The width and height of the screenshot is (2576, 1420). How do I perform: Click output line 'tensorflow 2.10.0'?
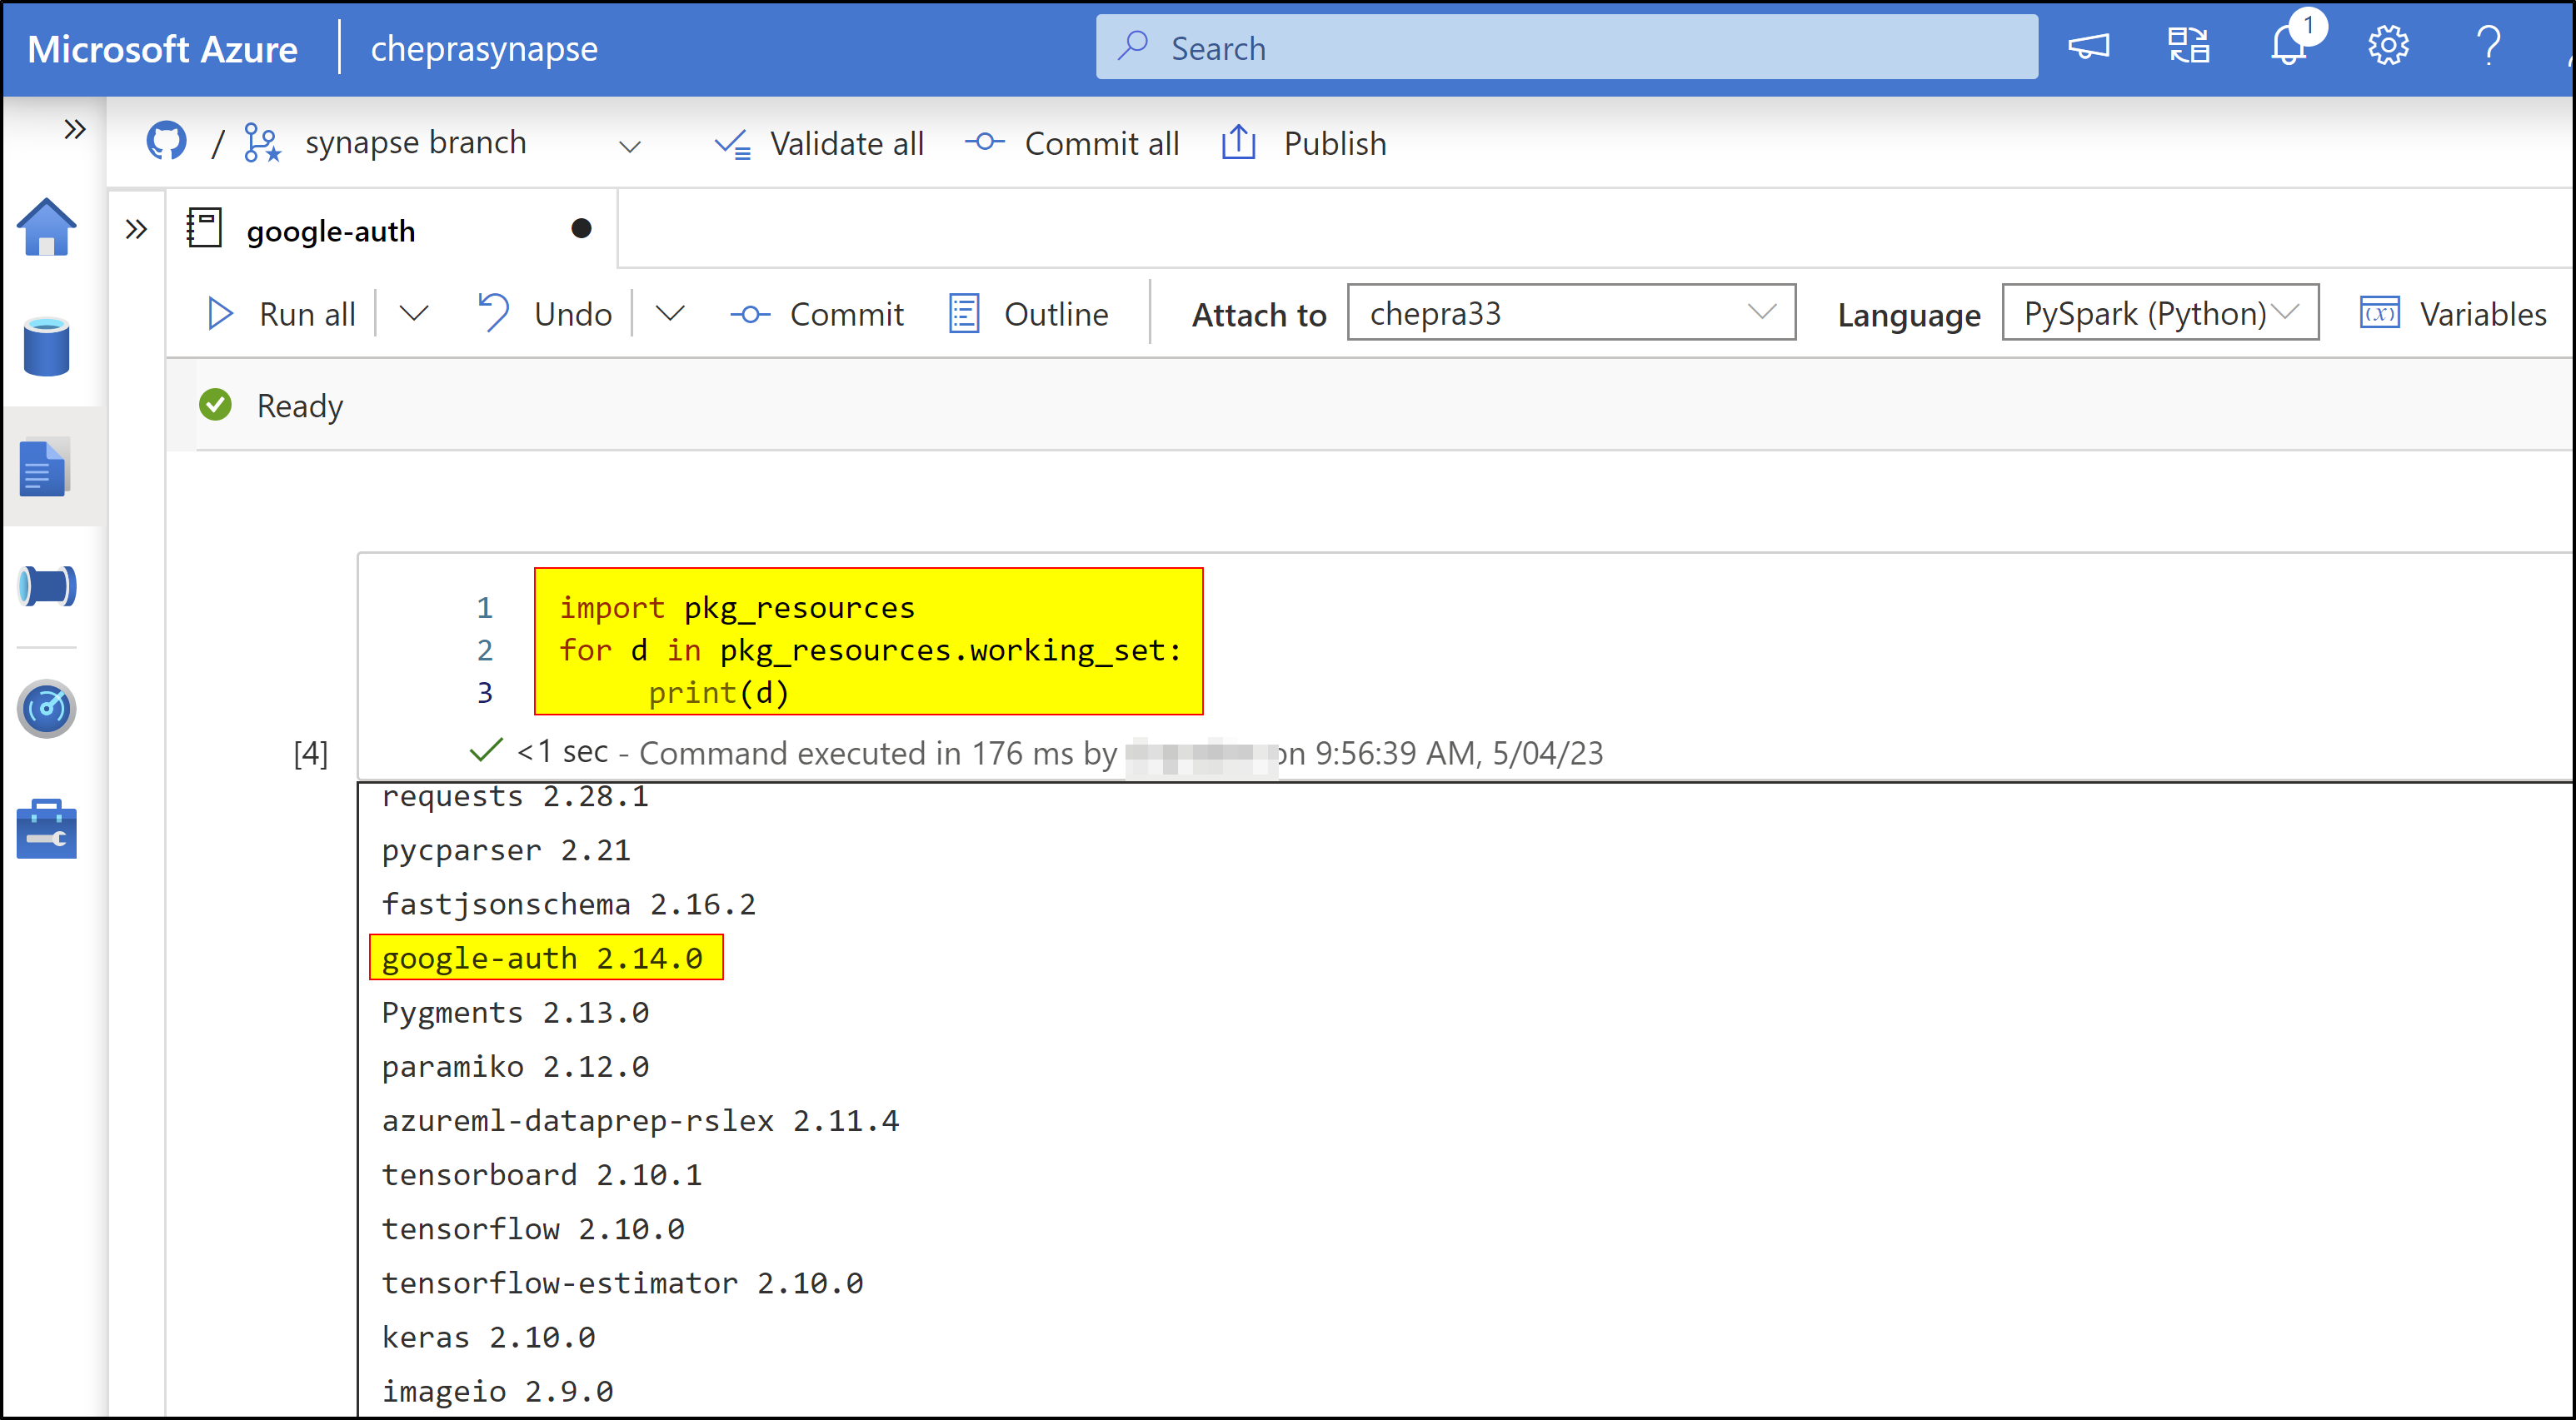coord(533,1228)
